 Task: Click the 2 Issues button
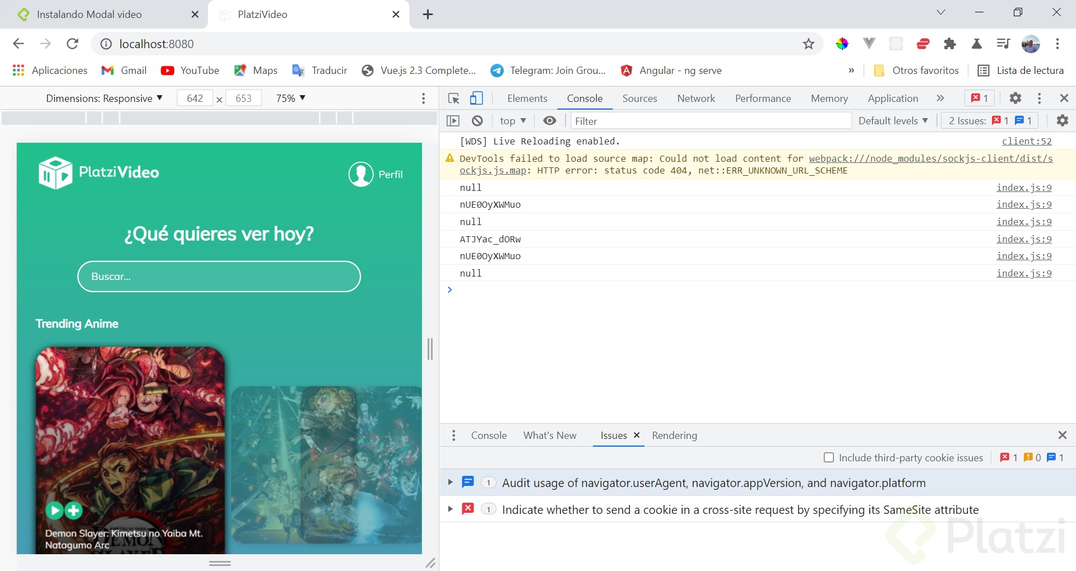coord(990,121)
